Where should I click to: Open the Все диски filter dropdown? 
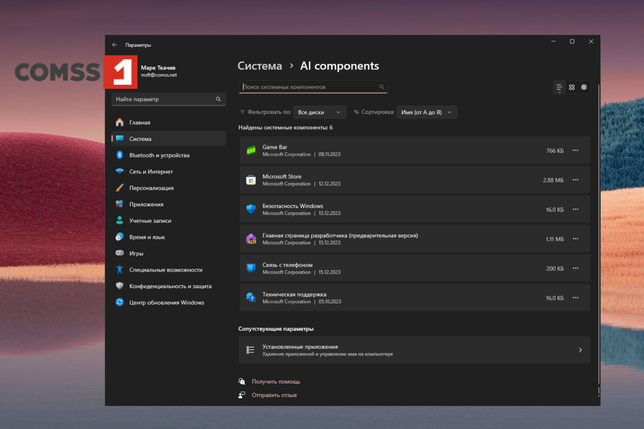[319, 112]
